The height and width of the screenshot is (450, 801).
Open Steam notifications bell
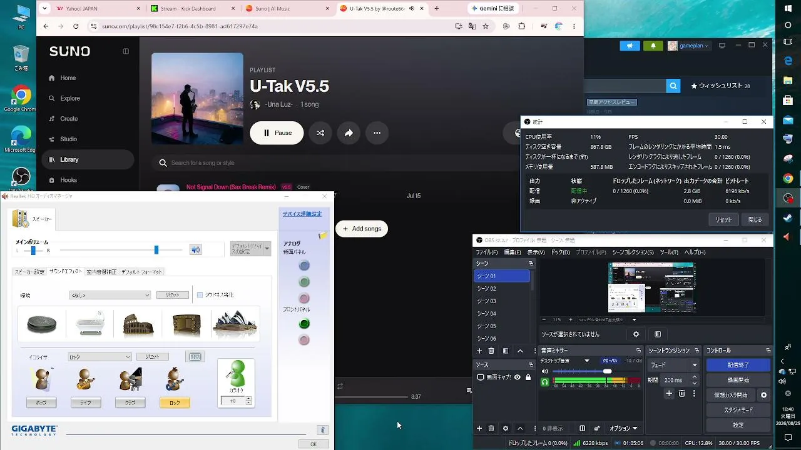[x=653, y=46]
